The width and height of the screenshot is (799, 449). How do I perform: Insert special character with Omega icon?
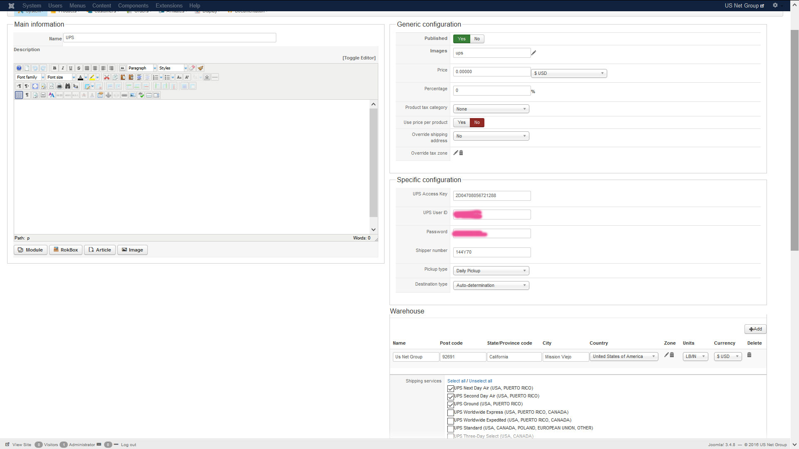(x=207, y=77)
